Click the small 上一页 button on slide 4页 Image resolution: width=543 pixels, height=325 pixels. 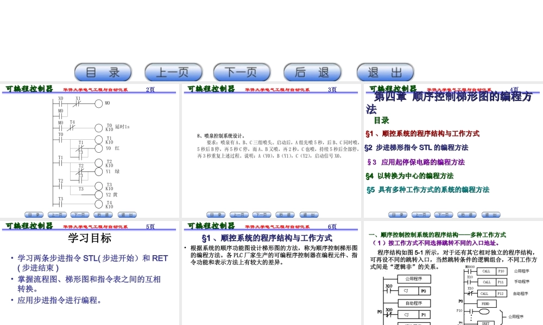[x=421, y=215]
